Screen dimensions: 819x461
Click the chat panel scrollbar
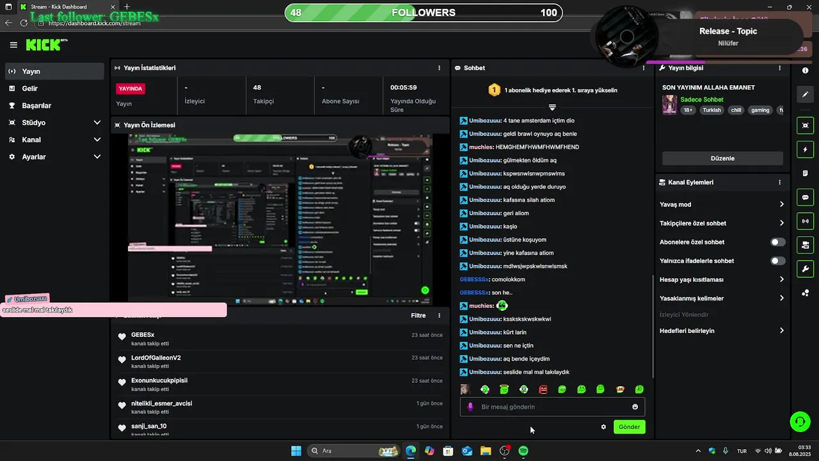click(x=653, y=327)
